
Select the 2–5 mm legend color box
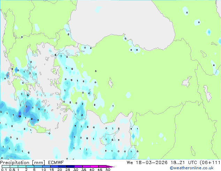pyautogui.click(x=30, y=166)
